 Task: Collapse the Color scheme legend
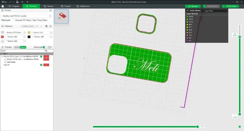tap(188, 11)
